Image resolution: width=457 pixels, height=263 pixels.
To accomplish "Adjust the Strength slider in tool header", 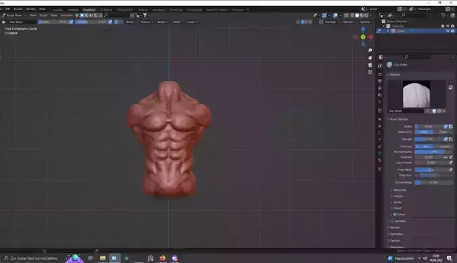I will (x=91, y=22).
